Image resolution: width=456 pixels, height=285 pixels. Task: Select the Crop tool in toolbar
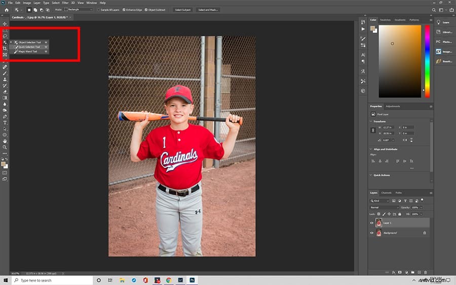[x=5, y=49]
